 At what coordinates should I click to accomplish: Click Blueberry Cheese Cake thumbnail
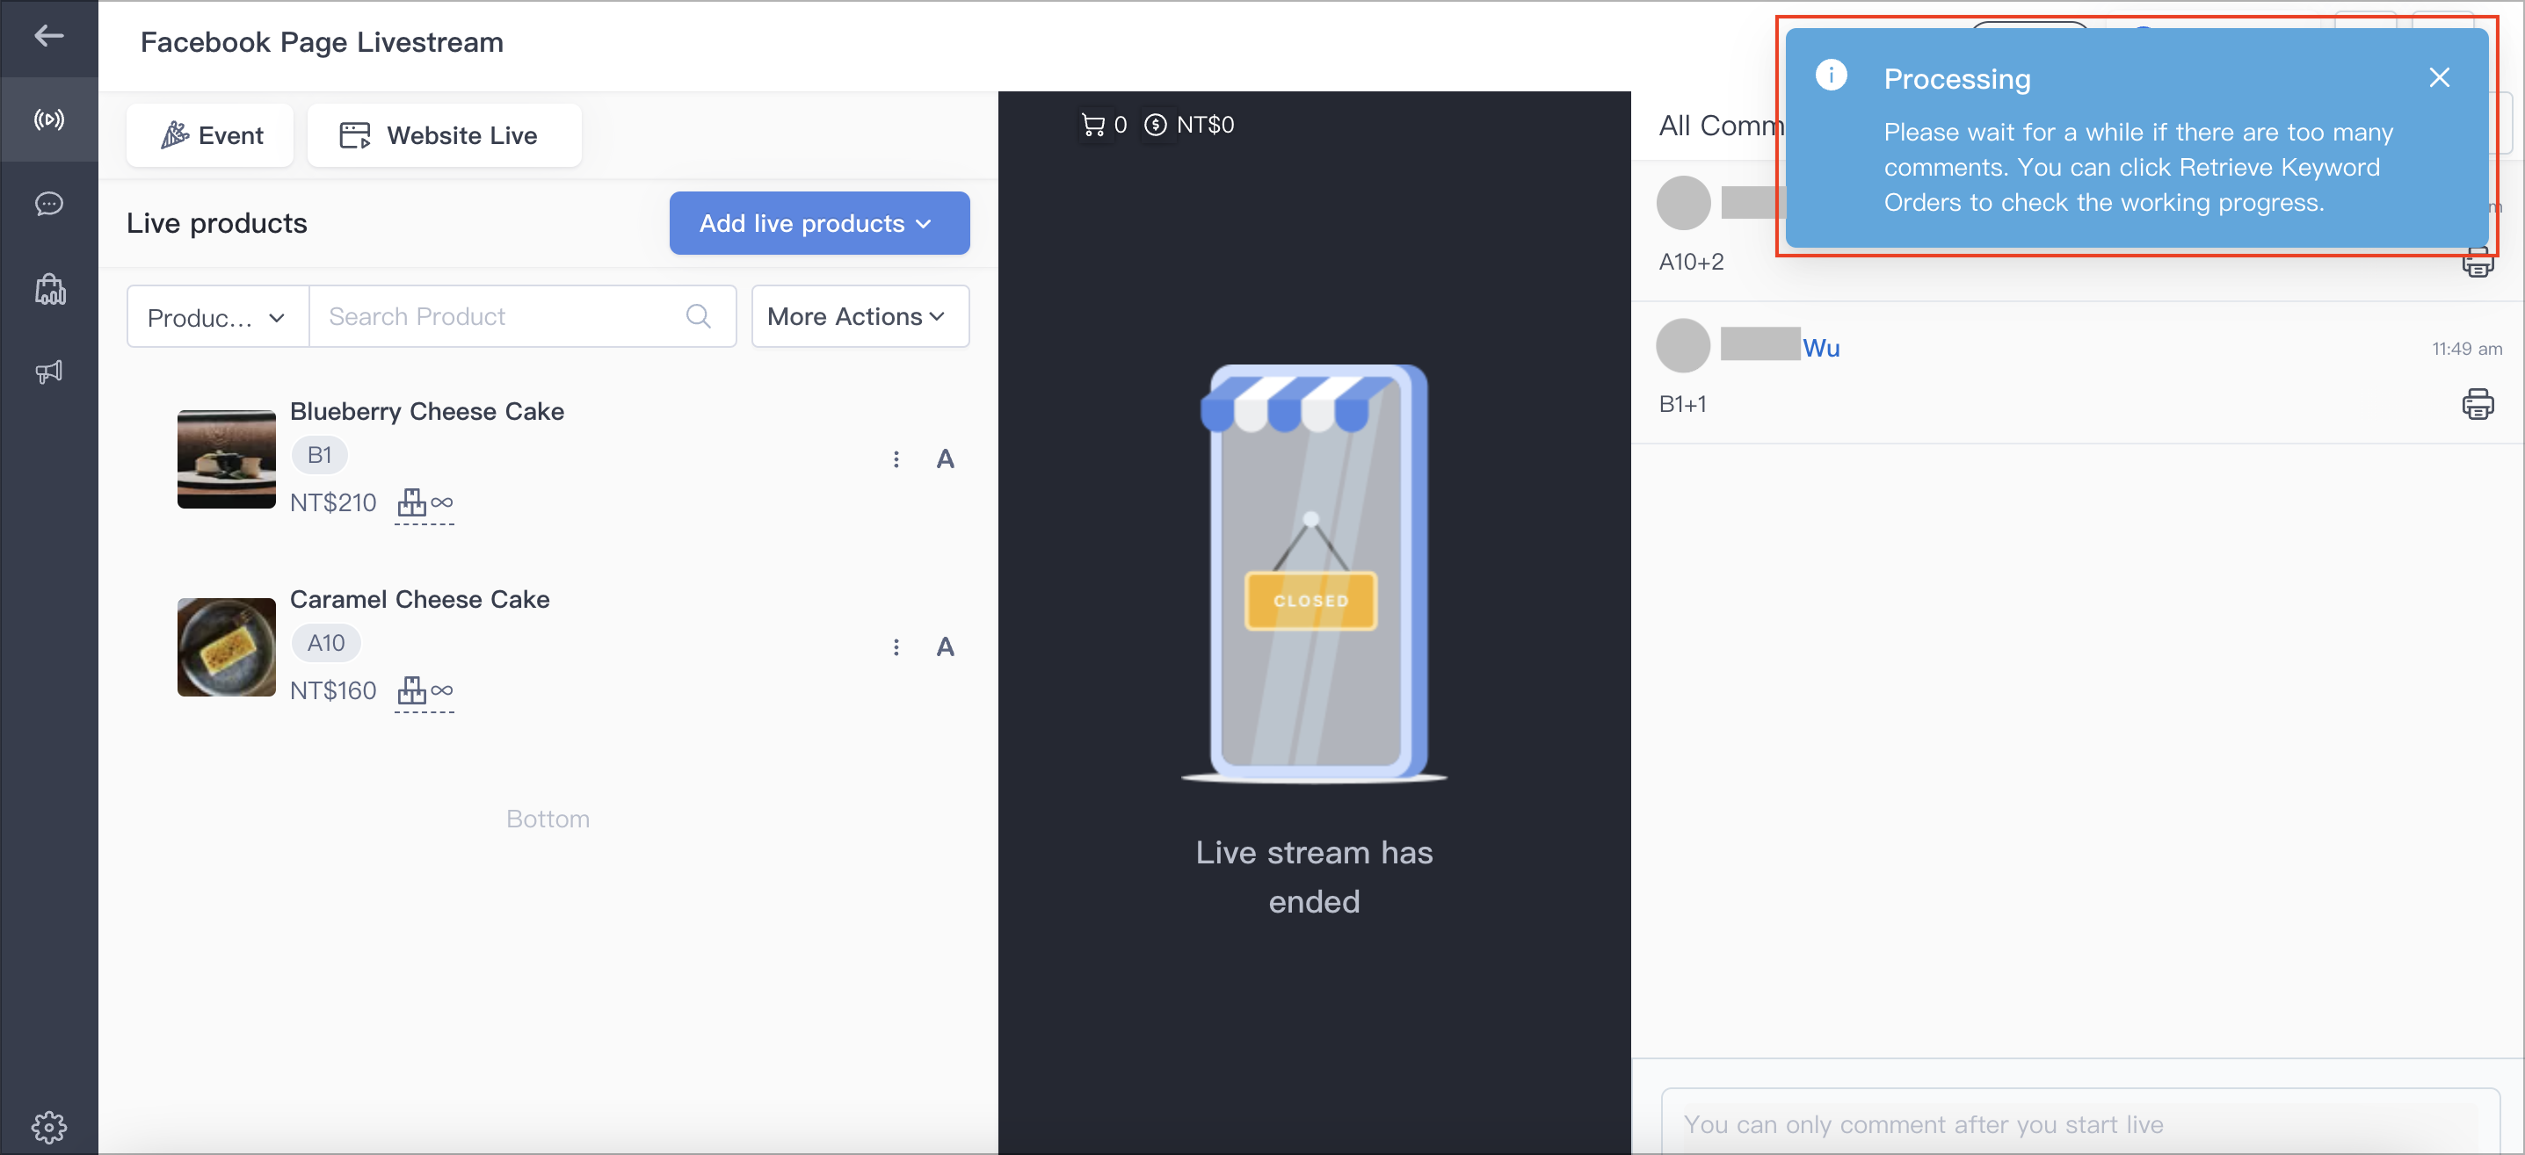pyautogui.click(x=227, y=458)
